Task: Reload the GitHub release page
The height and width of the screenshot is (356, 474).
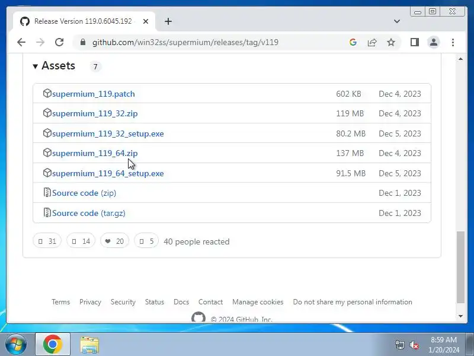Action: coord(59,42)
